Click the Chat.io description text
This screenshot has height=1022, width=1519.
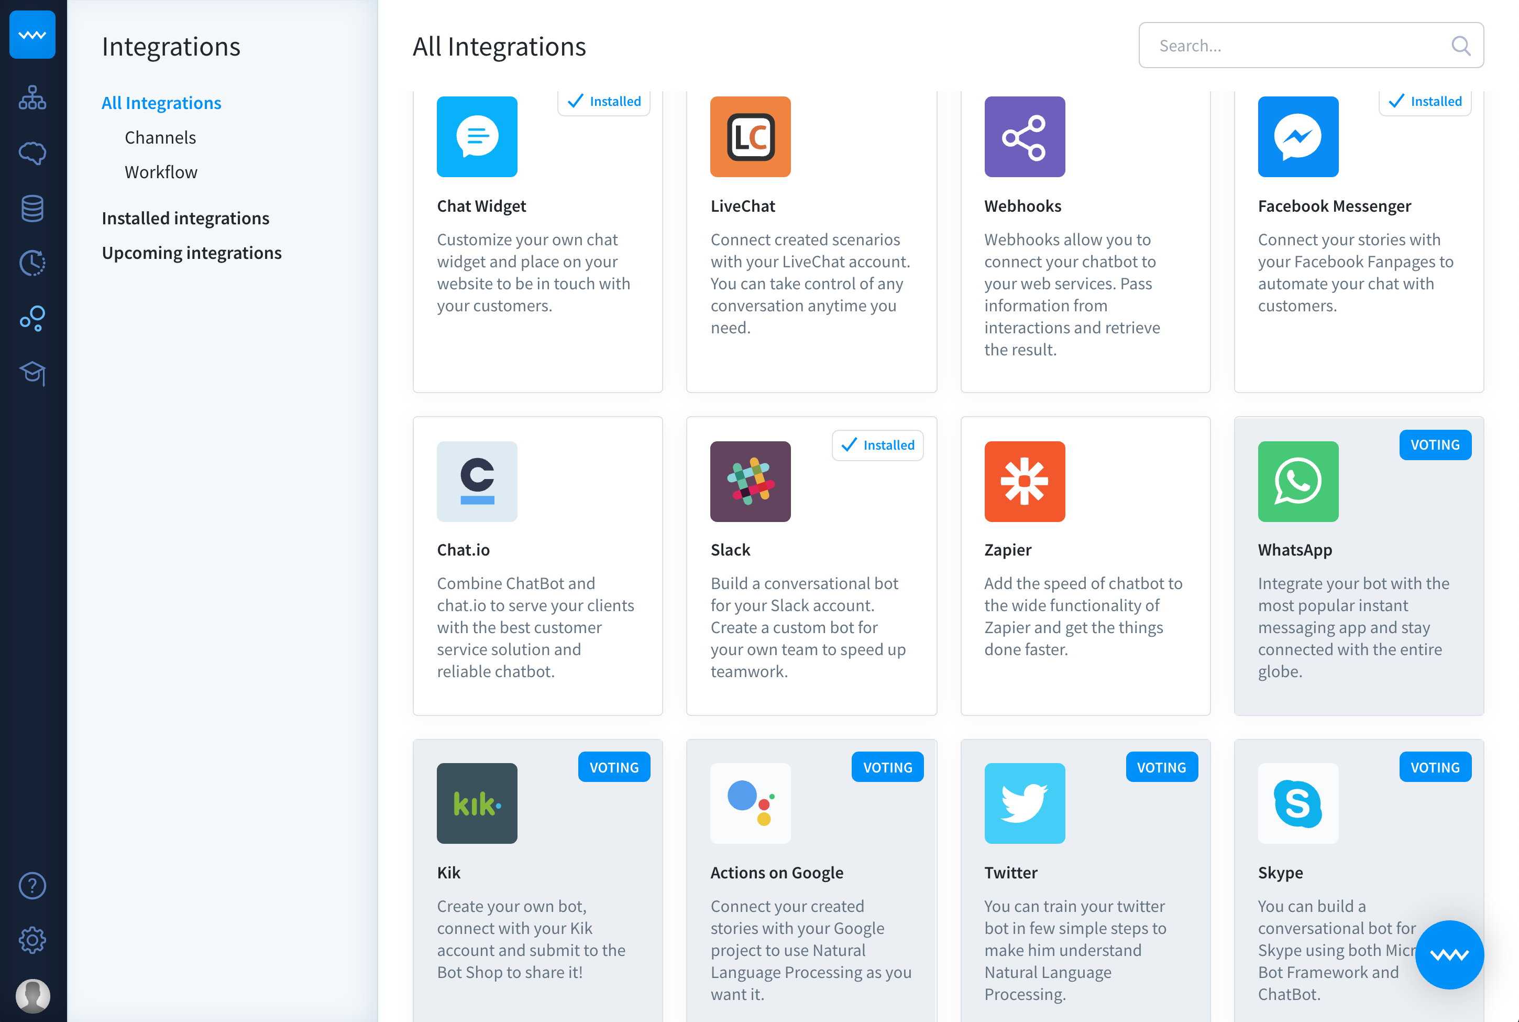pyautogui.click(x=535, y=627)
